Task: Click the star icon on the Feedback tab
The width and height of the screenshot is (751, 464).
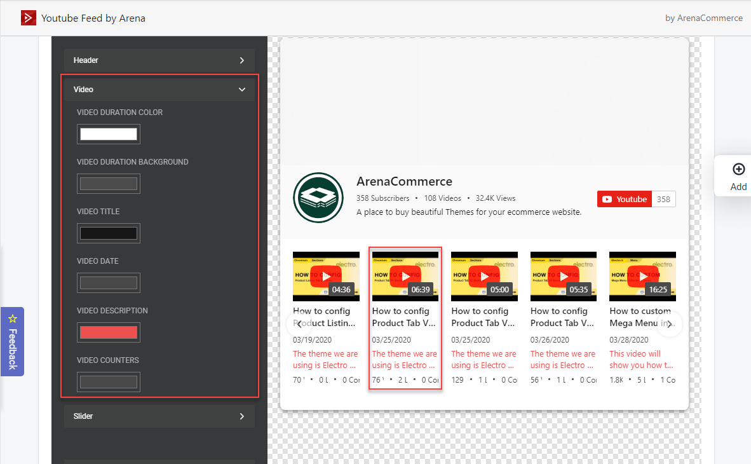Action: click(13, 318)
